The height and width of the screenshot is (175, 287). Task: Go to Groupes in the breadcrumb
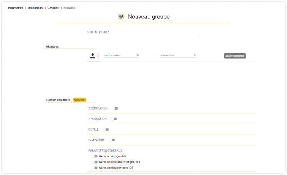53,8
